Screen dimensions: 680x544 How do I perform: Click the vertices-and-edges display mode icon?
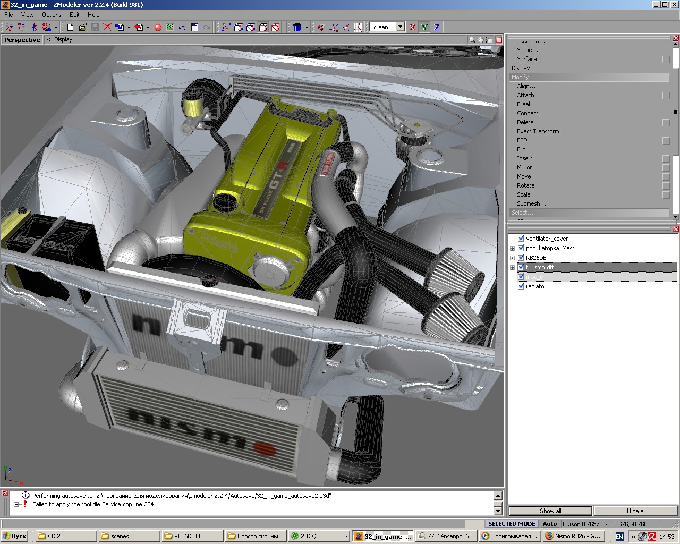[x=226, y=27]
